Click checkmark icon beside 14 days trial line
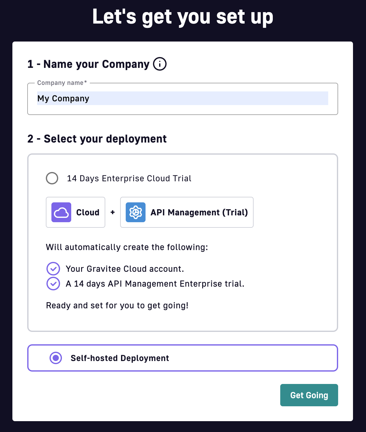This screenshot has height=432, width=366. (53, 284)
